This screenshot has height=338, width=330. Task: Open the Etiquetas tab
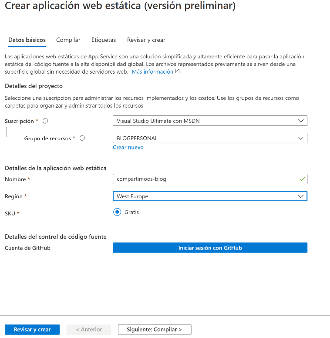(104, 40)
